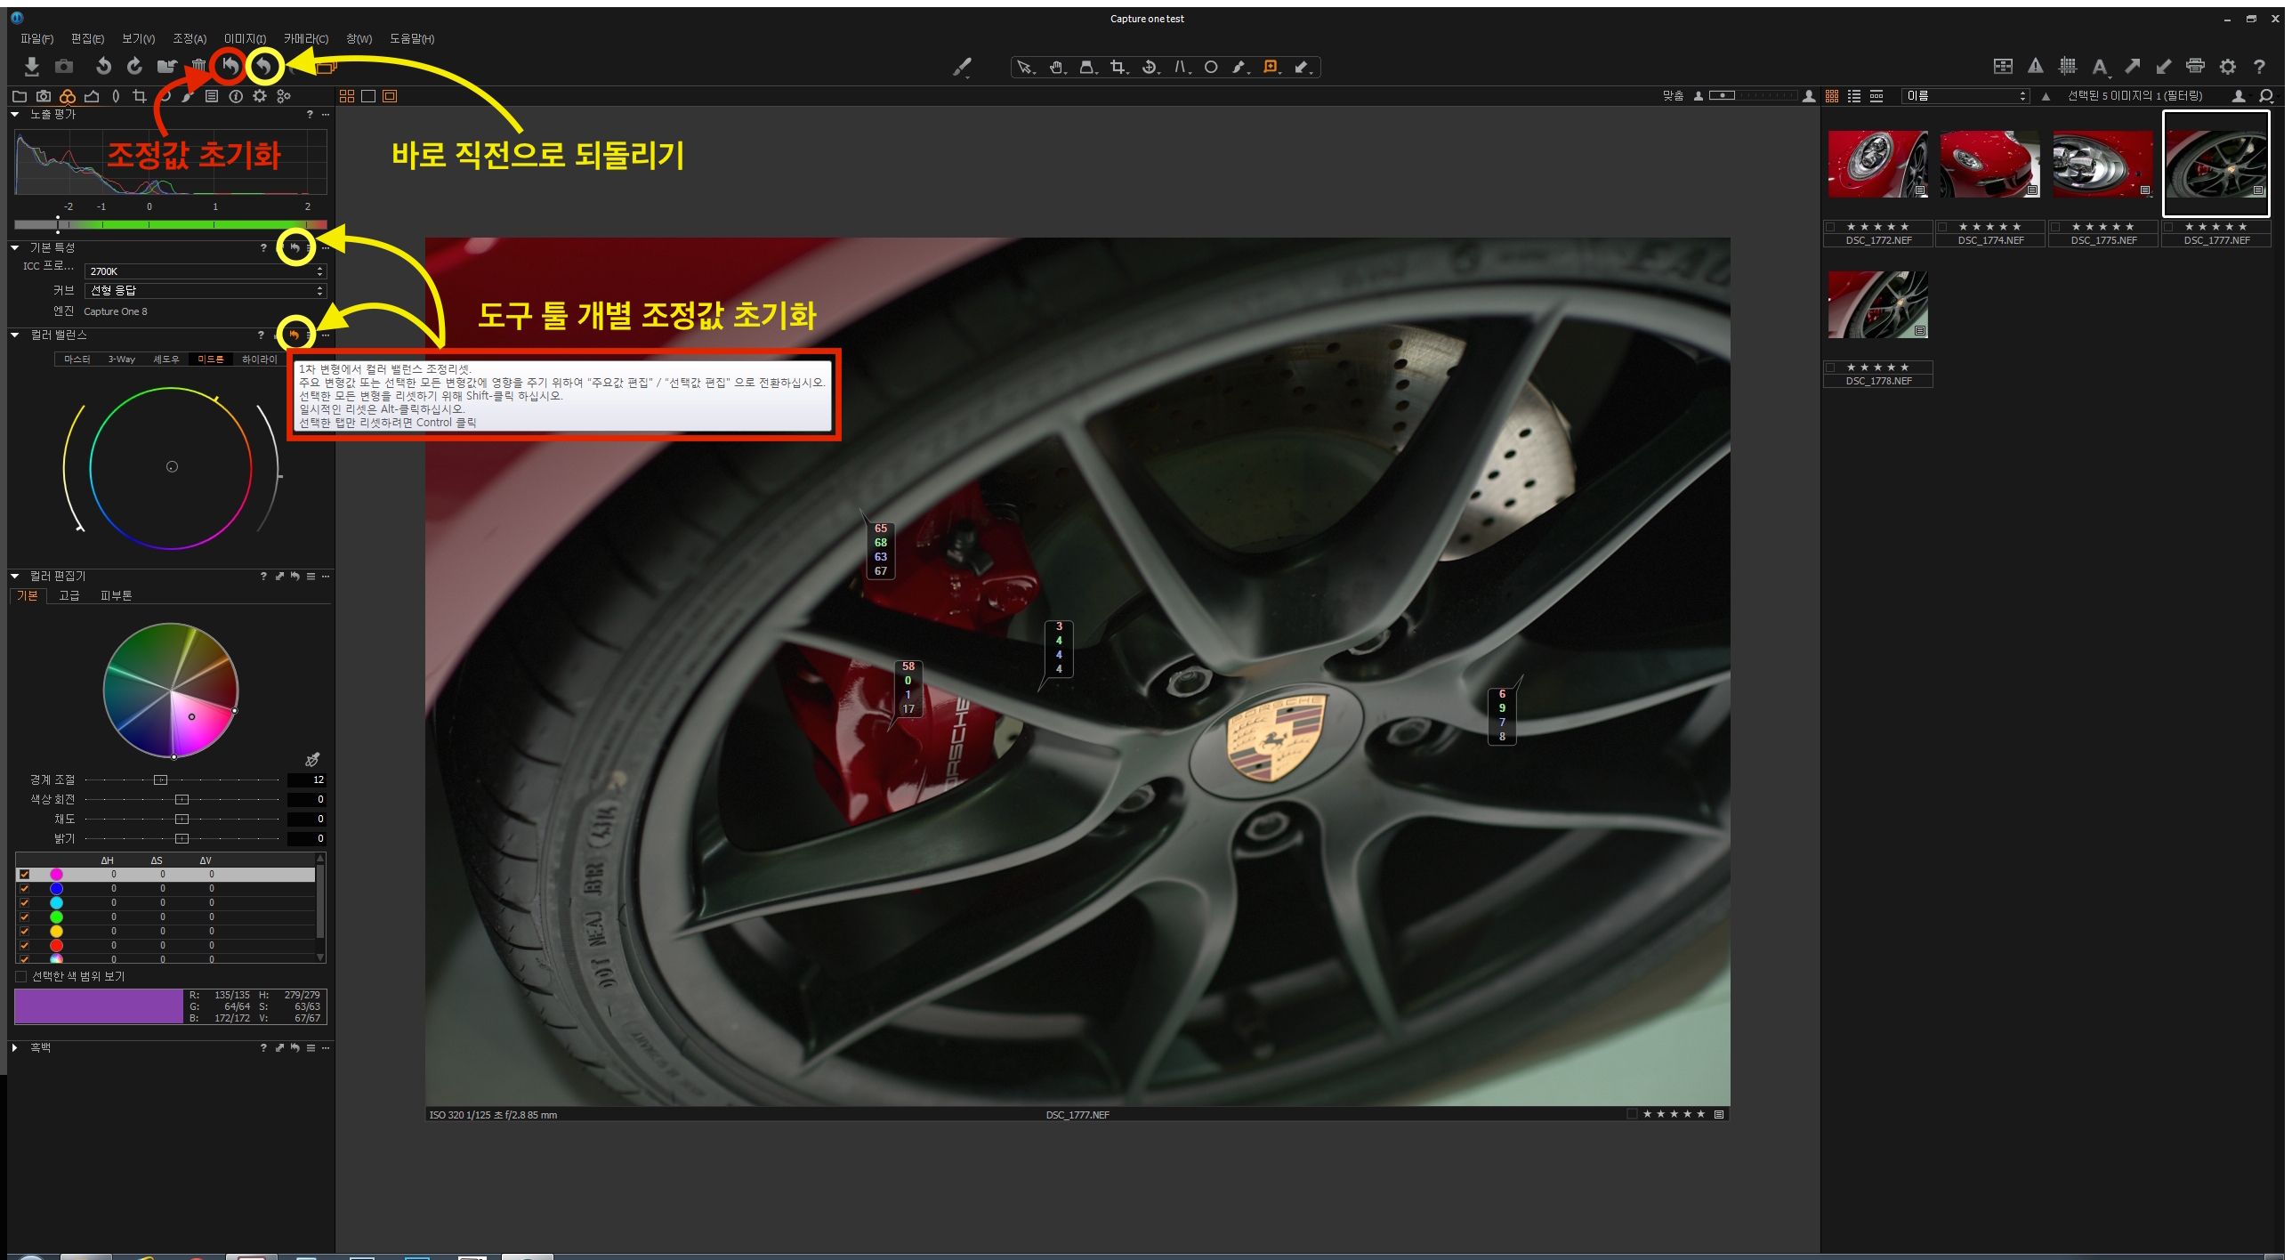Open the ICC profile dropdown showing 2700K
This screenshot has width=2292, height=1260.
point(205,271)
